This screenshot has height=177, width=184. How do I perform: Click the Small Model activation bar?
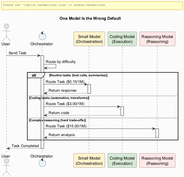(89, 89)
